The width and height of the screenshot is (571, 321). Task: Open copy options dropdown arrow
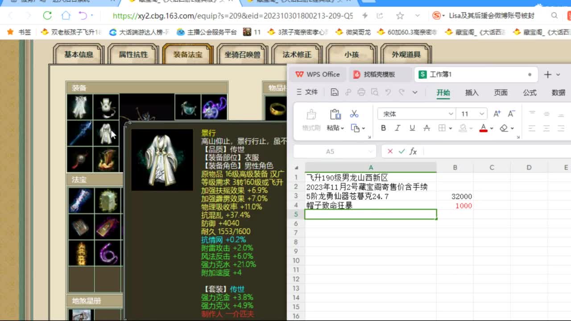coord(364,128)
